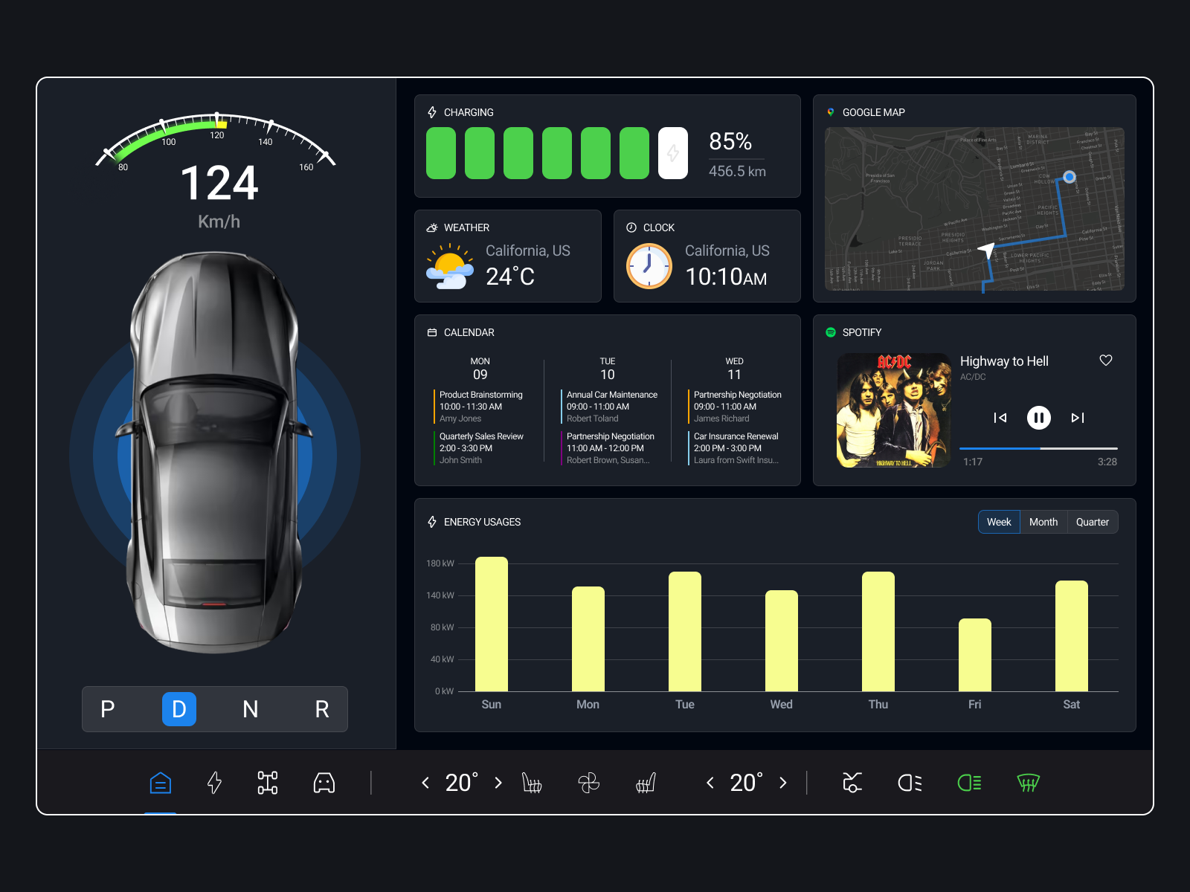Select the chassis/drivetrain icon in the toolbar
The height and width of the screenshot is (892, 1190).
click(268, 783)
